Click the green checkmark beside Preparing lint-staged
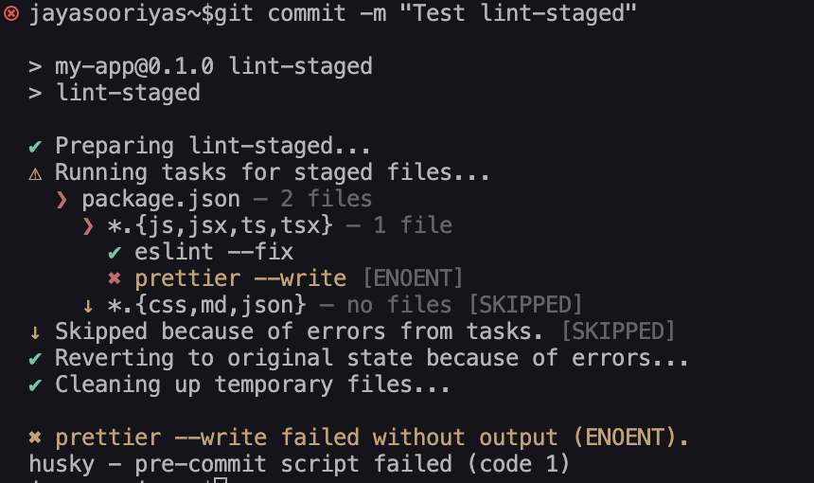814x483 pixels. 35,147
